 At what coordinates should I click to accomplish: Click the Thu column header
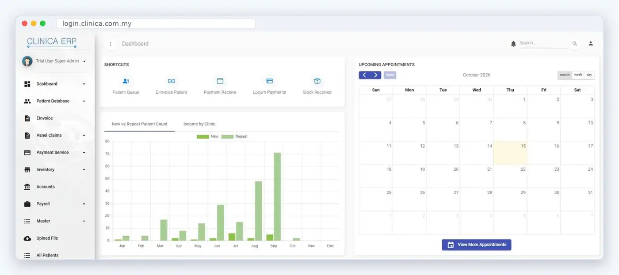(510, 90)
